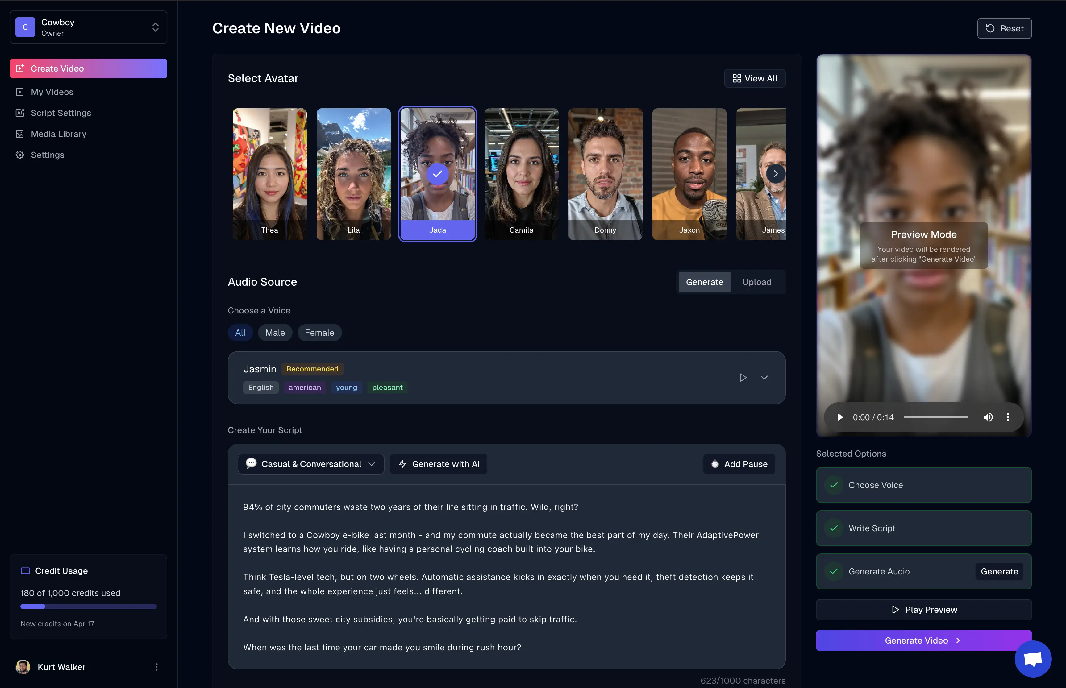Open Script Settings in the sidebar
This screenshot has width=1066, height=688.
coord(61,113)
